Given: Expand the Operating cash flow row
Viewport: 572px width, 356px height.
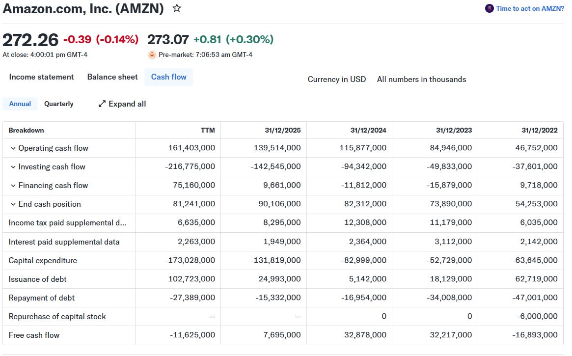Looking at the screenshot, I should (x=13, y=148).
